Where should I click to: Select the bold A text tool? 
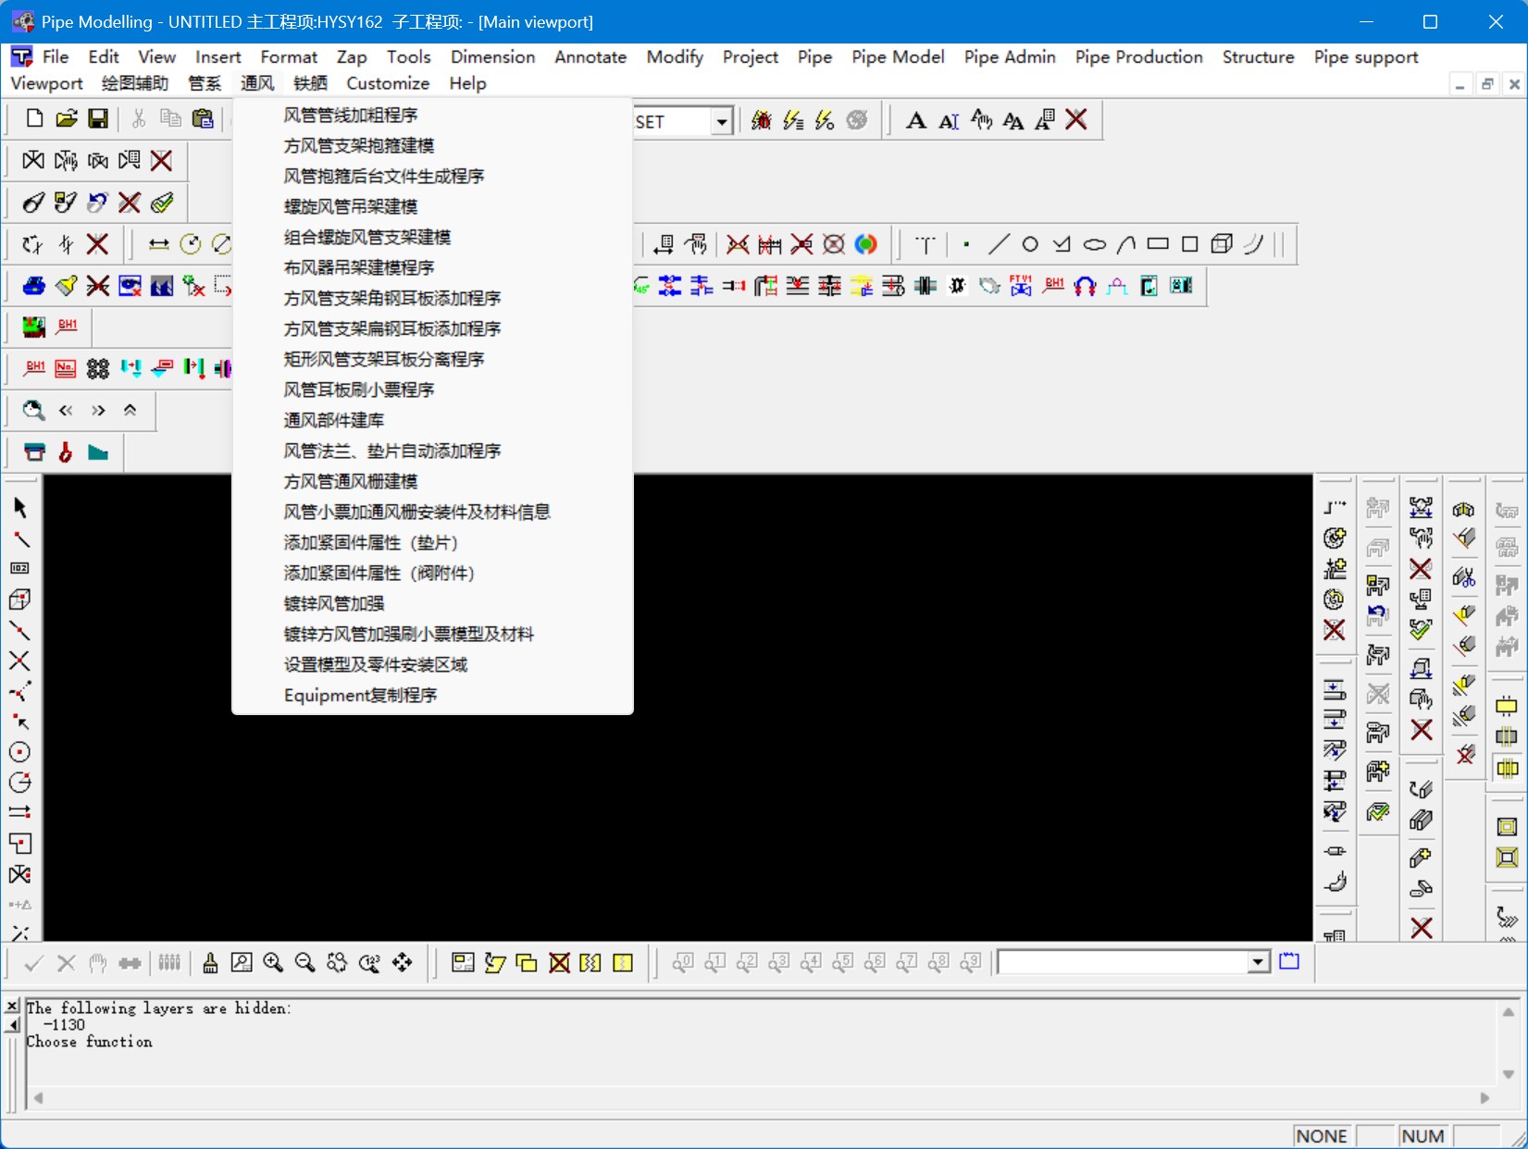point(915,120)
